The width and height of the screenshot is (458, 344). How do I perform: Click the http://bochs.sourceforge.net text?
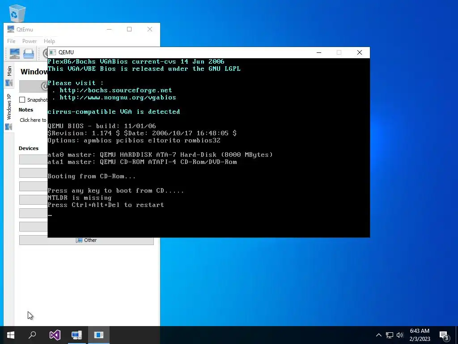click(116, 90)
